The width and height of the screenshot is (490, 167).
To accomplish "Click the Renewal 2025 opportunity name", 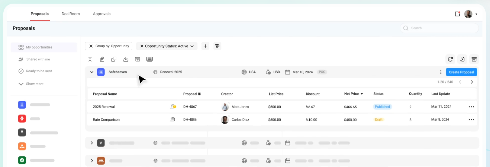I will pyautogui.click(x=171, y=72).
